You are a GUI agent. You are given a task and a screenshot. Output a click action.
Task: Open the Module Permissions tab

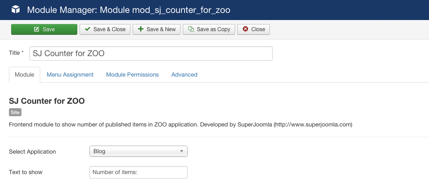click(x=132, y=75)
